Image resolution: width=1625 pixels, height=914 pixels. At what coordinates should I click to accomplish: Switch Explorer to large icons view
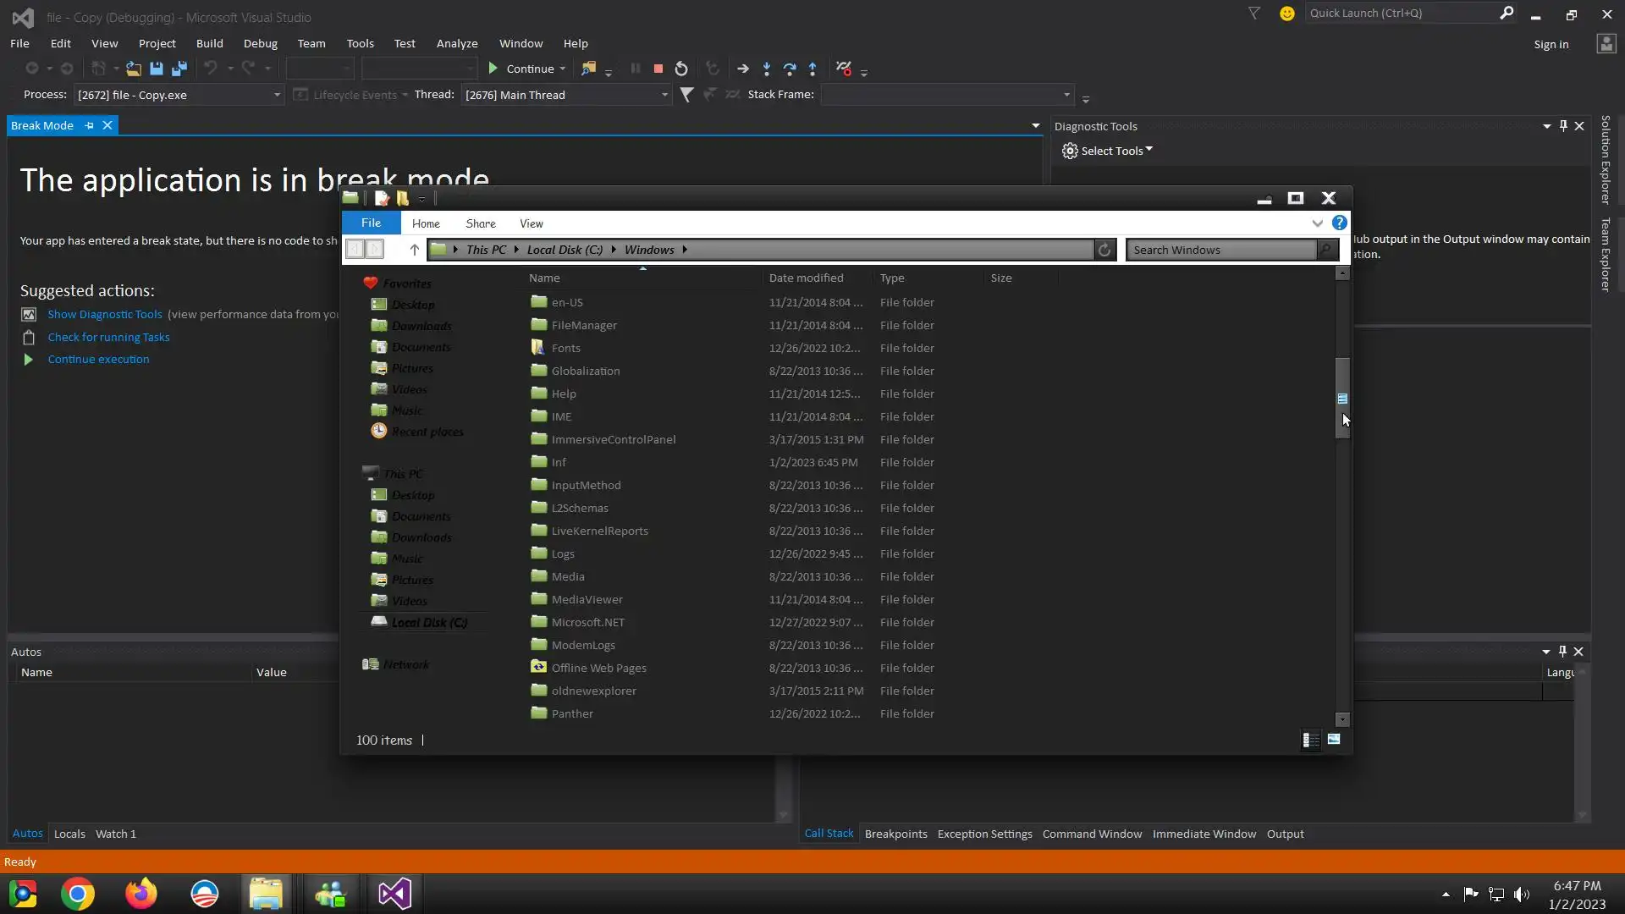tap(1334, 740)
